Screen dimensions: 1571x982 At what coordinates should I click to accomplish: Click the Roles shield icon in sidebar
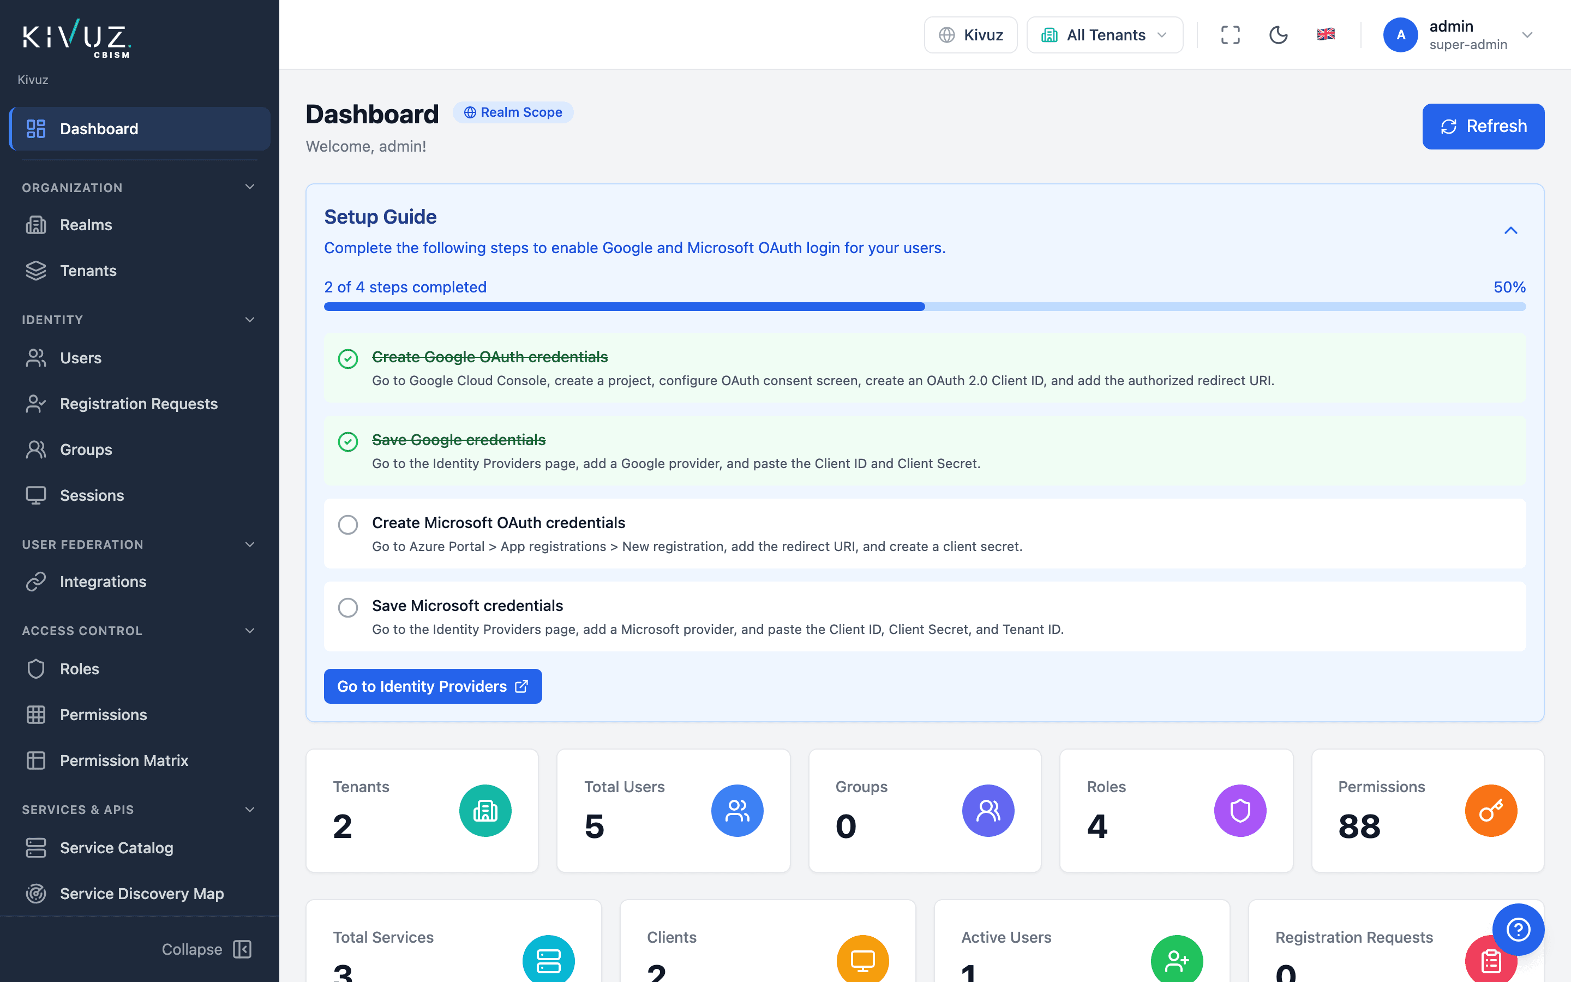[35, 668]
